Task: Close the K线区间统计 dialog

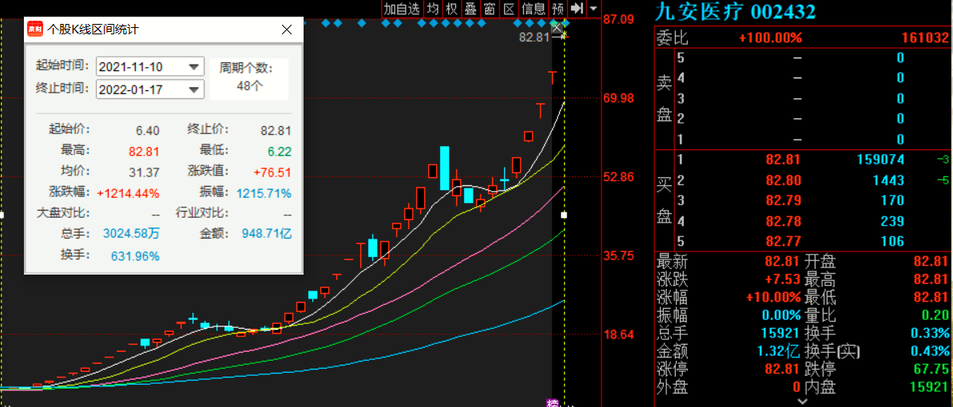Action: pos(287,30)
